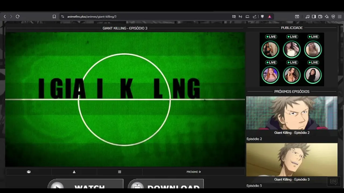Screen dimensions: 344x193
Task: Open the browser hamburger main menu
Action: [x=340, y=17]
